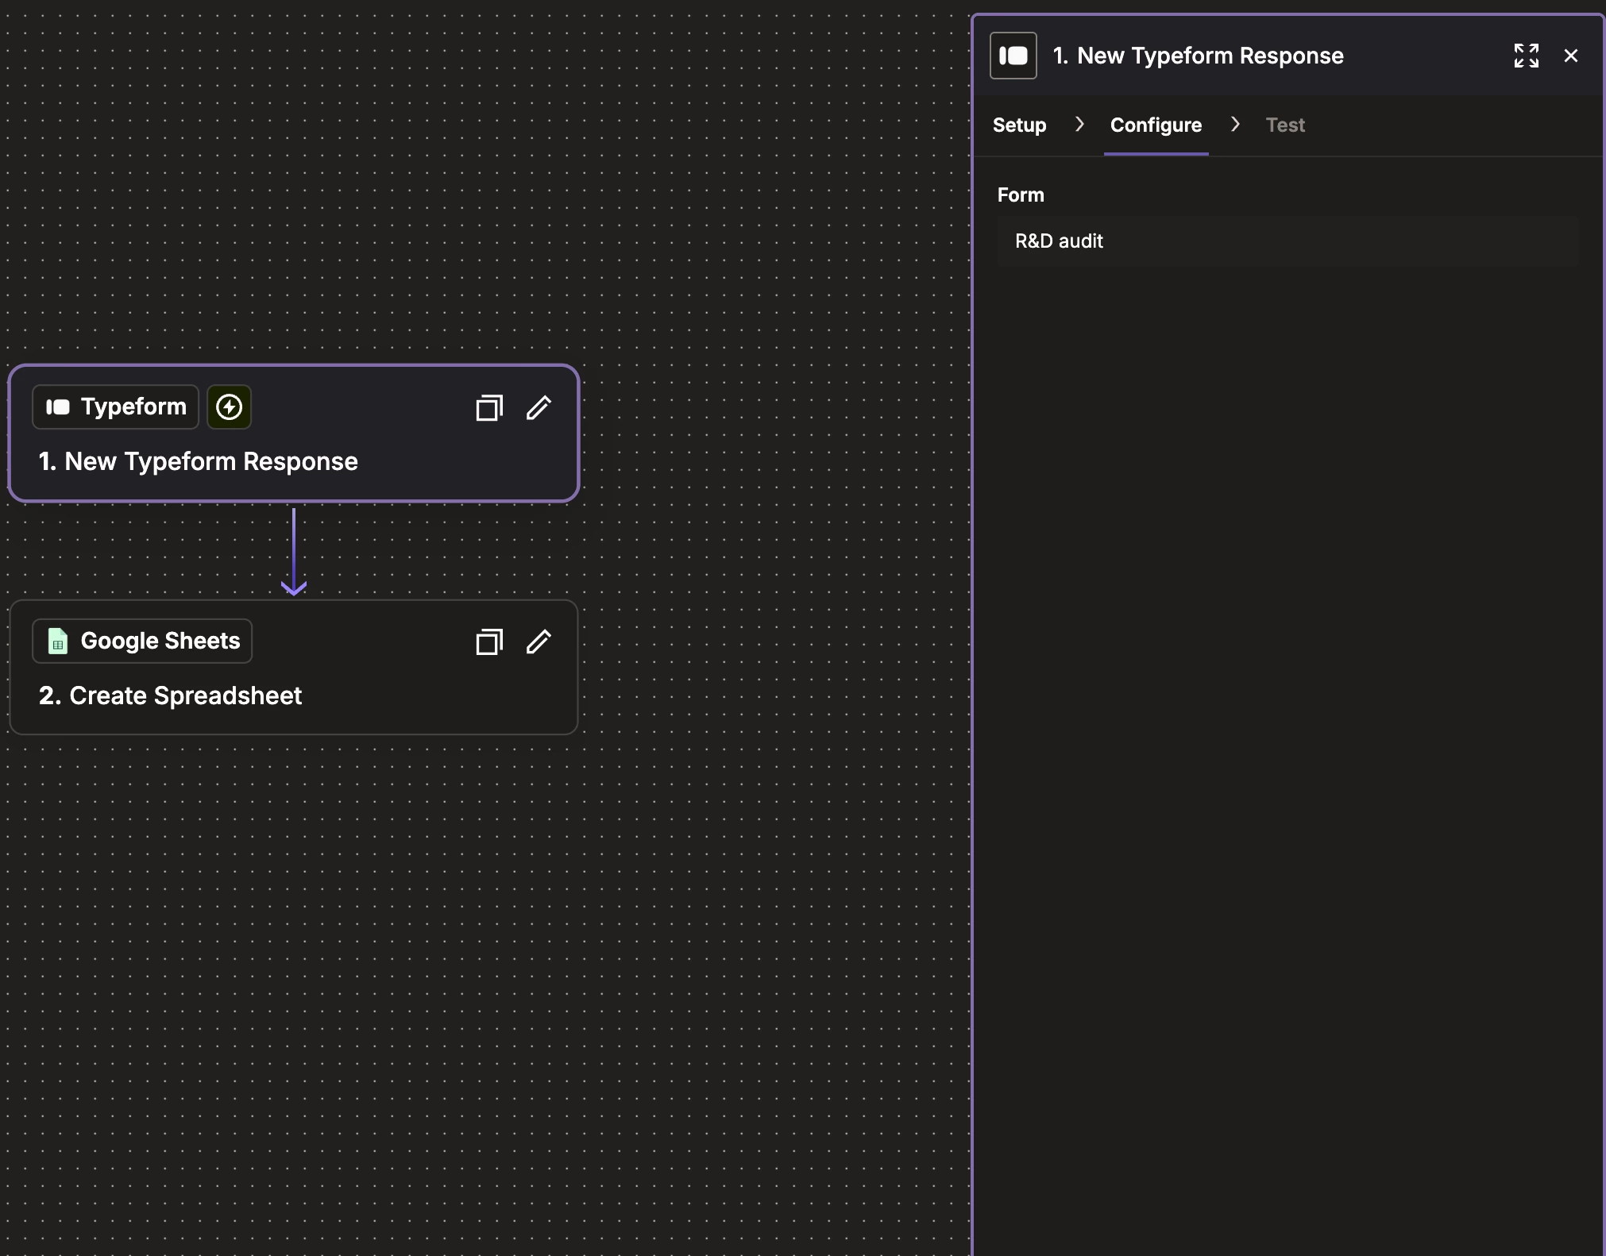Select the Create Spreadsheet node
The image size is (1606, 1256).
click(x=170, y=696)
